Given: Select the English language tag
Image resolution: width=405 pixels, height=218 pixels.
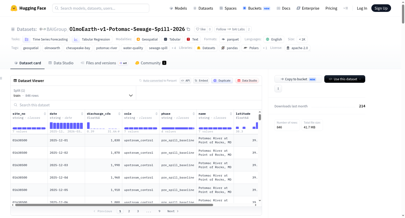Looking at the screenshot, I should coord(274,39).
